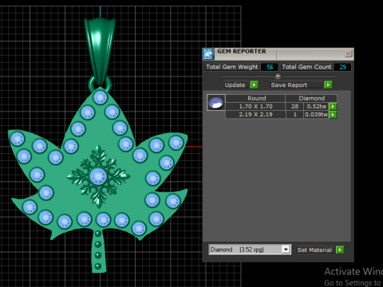Click green arrow next to Update
The image size is (383, 287).
pyautogui.click(x=254, y=85)
